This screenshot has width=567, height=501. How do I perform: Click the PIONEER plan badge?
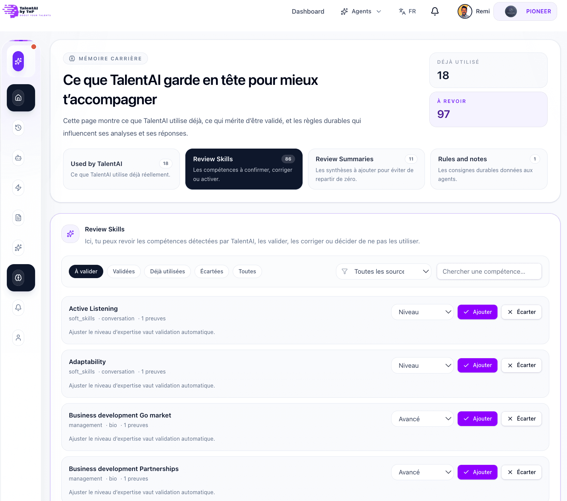(x=525, y=11)
